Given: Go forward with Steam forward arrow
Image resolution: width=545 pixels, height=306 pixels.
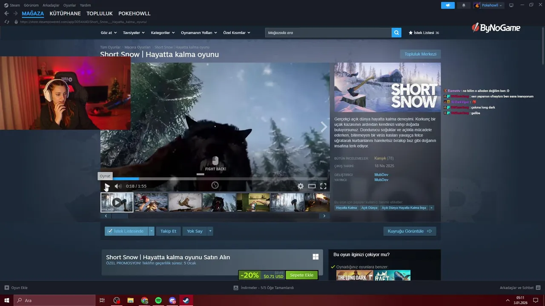Looking at the screenshot, I should click(x=15, y=14).
